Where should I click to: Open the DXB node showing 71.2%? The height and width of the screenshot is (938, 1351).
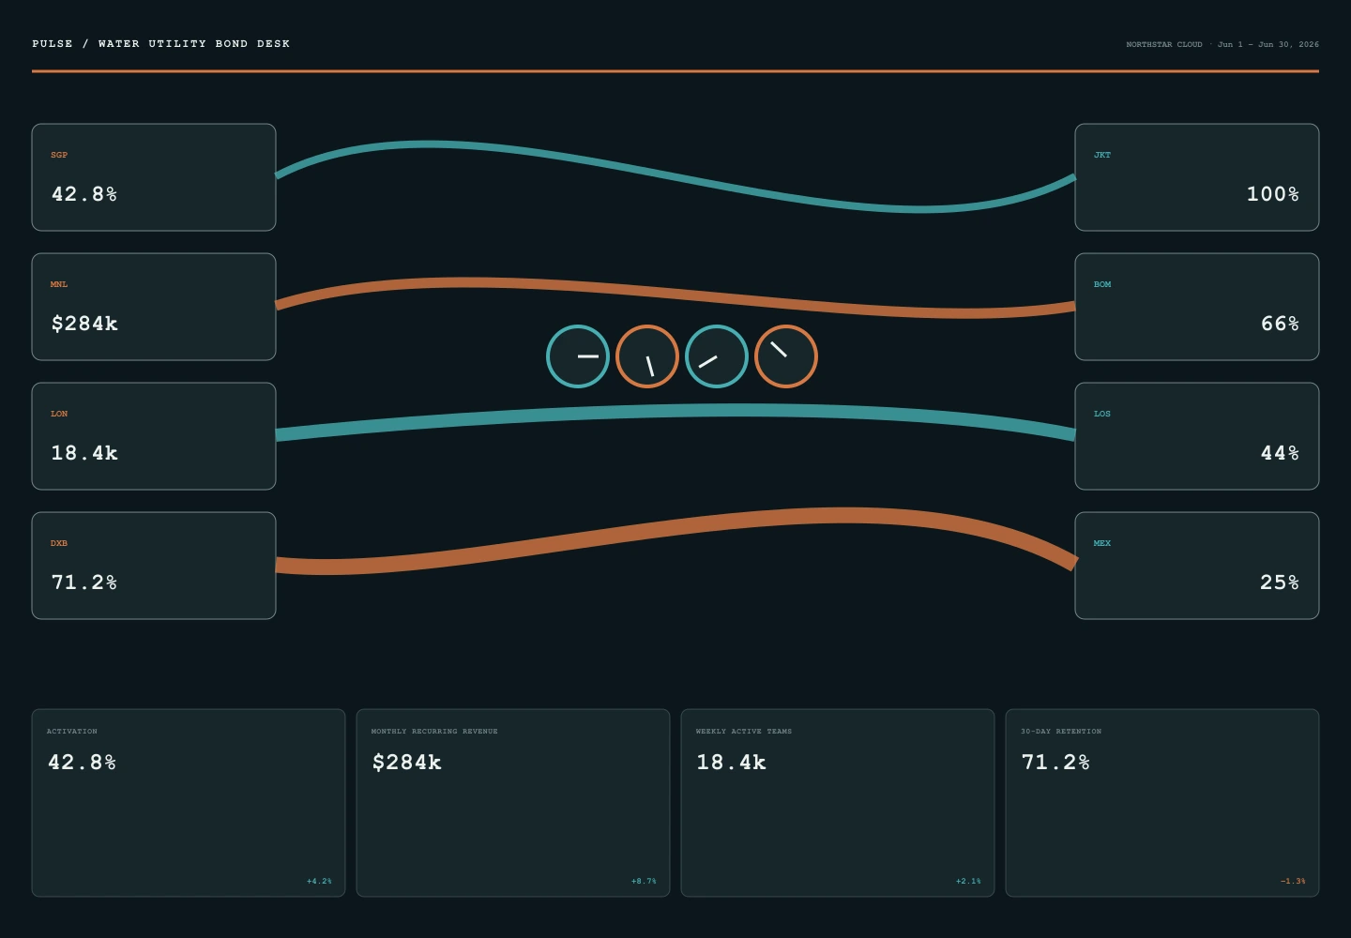click(x=154, y=566)
